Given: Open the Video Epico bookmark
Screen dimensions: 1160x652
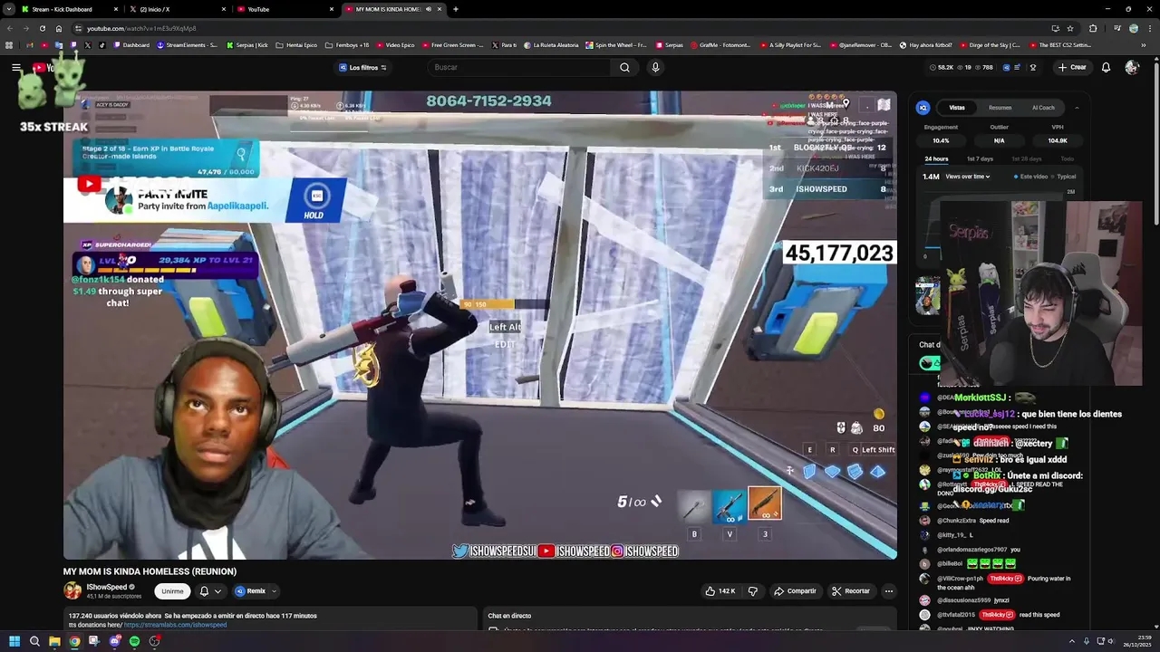Looking at the screenshot, I should (395, 45).
